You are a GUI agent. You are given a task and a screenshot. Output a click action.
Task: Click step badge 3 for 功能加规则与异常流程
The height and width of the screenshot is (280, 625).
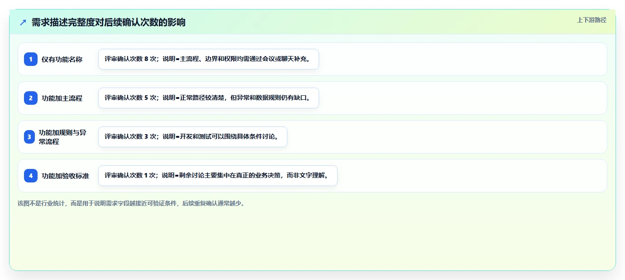pyautogui.click(x=29, y=137)
